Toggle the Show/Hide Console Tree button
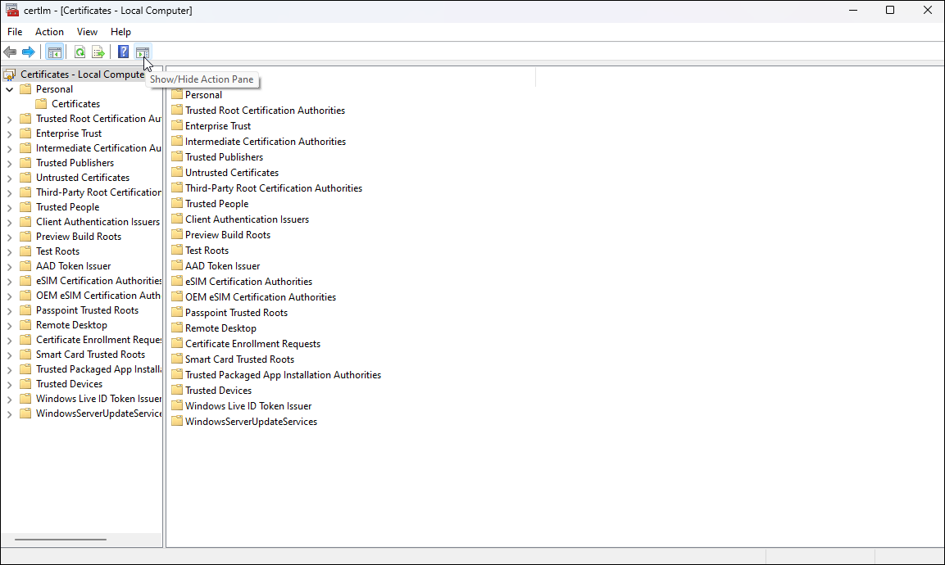This screenshot has width=945, height=565. click(x=54, y=52)
